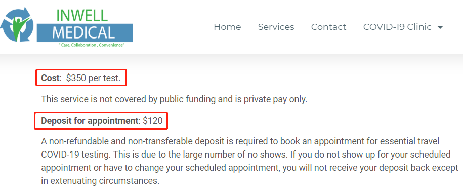Viewport: 463px width, 190px height.
Task: Click the $120 deposit amount
Action: (x=153, y=121)
